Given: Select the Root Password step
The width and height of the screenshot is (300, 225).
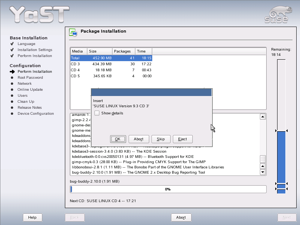Looking at the screenshot, I should 30,78.
